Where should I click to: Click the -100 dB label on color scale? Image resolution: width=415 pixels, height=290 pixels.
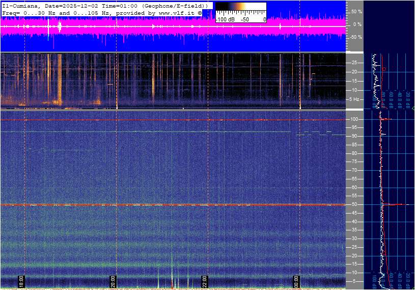pyautogui.click(x=225, y=19)
